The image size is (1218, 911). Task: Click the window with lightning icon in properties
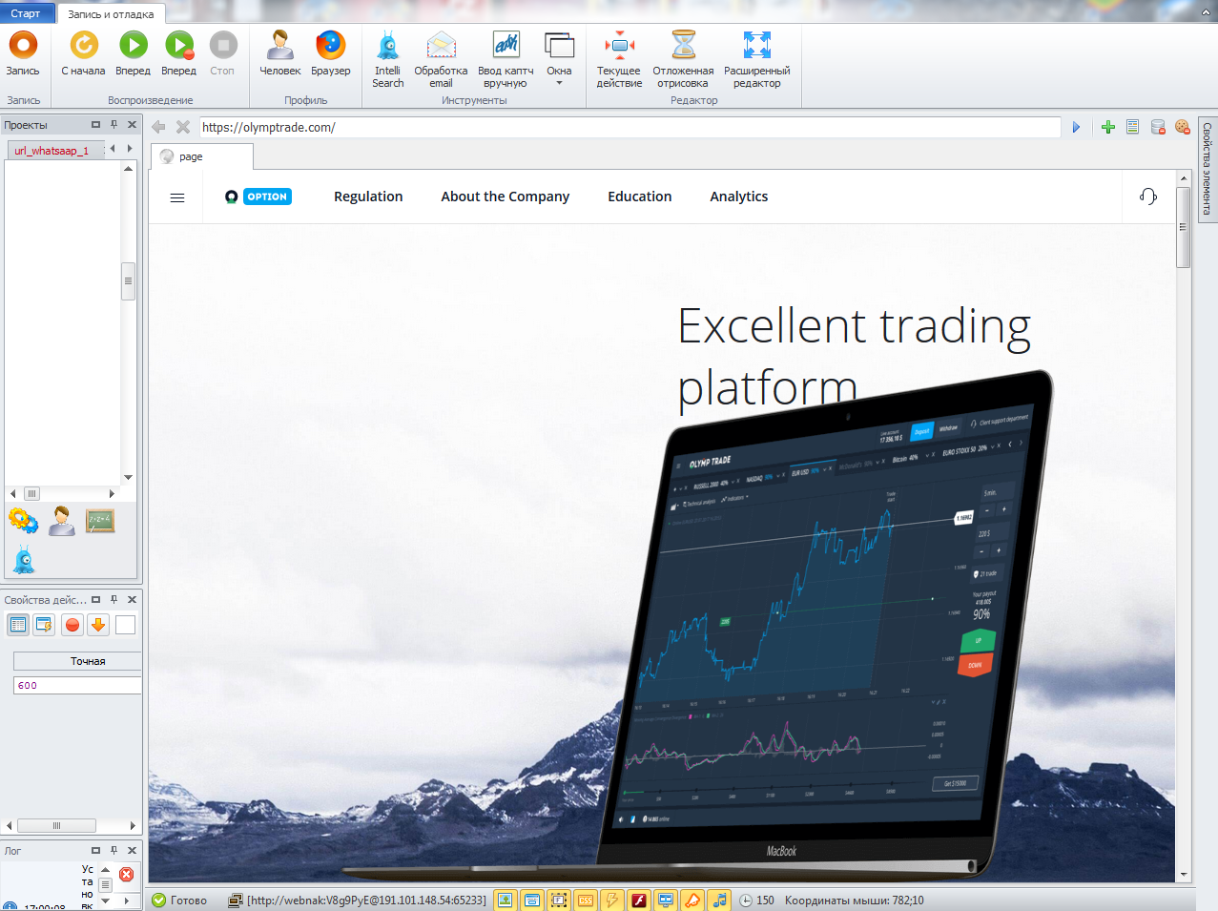coord(44,625)
